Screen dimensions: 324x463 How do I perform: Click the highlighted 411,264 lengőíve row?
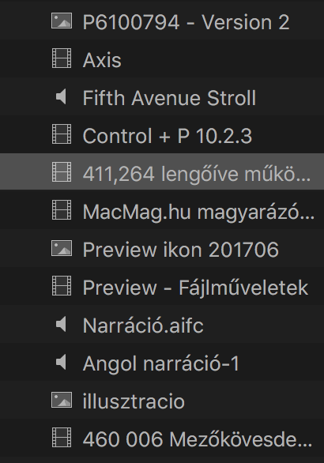tap(162, 172)
